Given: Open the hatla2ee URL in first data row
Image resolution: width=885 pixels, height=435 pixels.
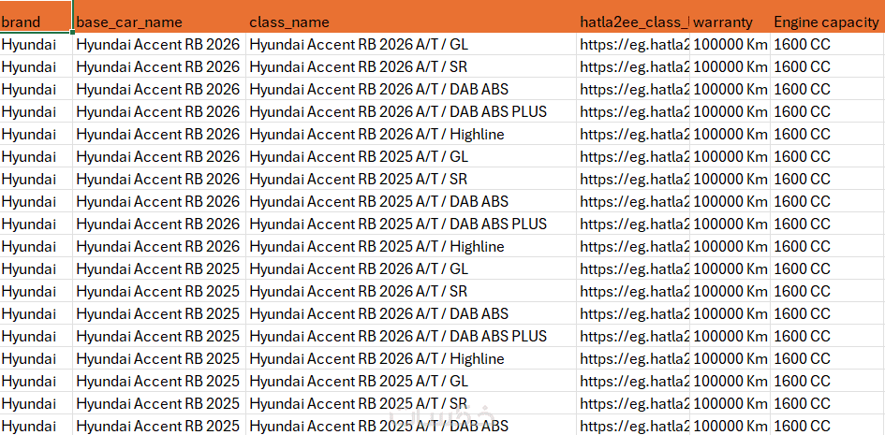Looking at the screenshot, I should 633,44.
